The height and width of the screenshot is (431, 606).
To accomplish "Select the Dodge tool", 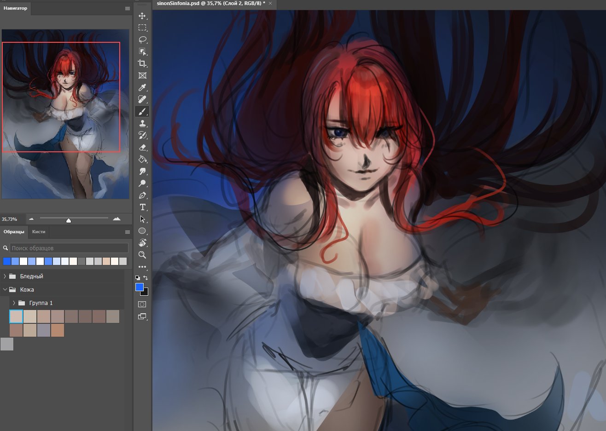I will click(x=142, y=183).
